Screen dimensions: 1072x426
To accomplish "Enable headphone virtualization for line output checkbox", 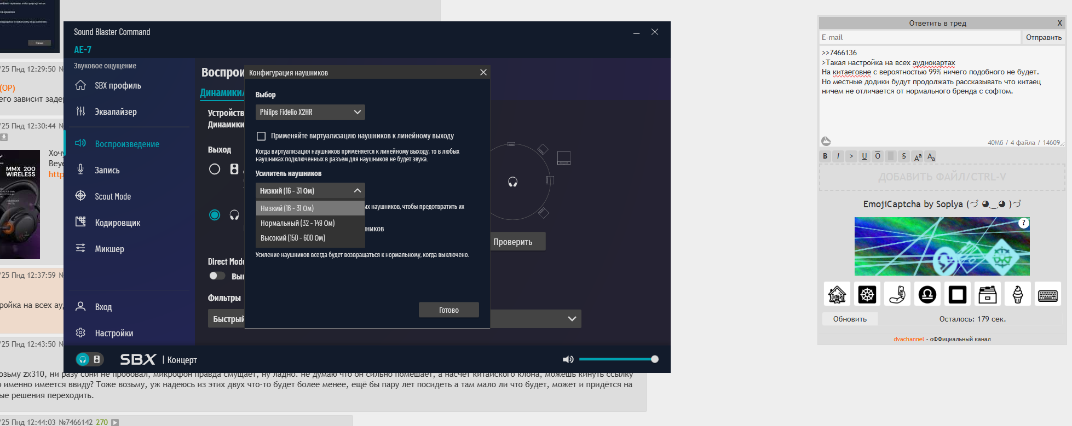I will [x=261, y=136].
